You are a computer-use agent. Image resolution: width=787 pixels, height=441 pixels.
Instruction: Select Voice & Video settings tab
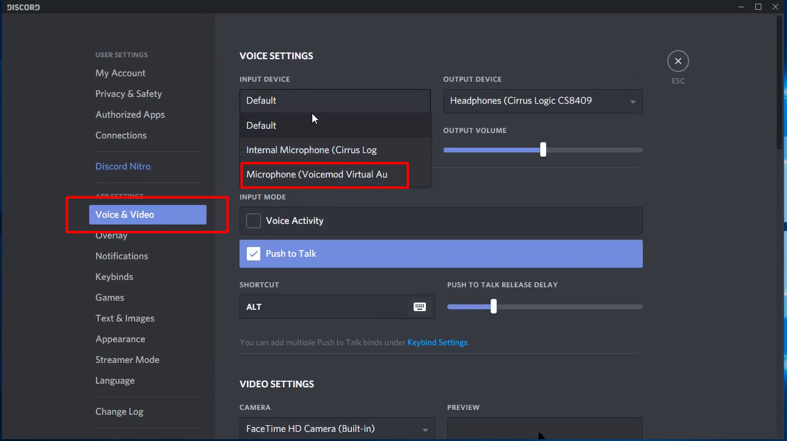(148, 215)
